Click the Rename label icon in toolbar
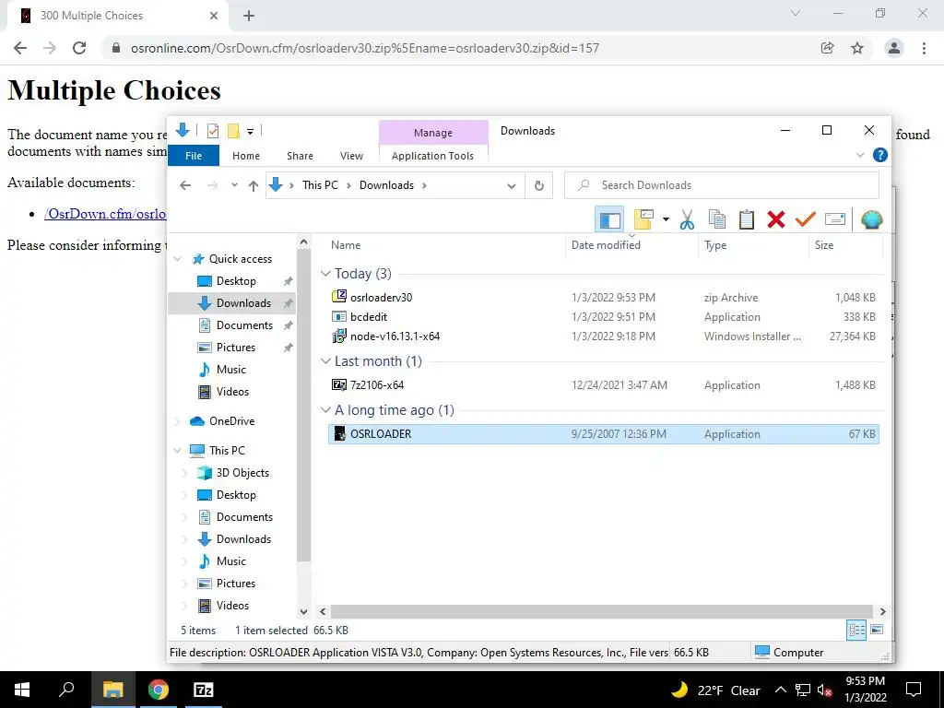944x708 pixels. click(835, 219)
